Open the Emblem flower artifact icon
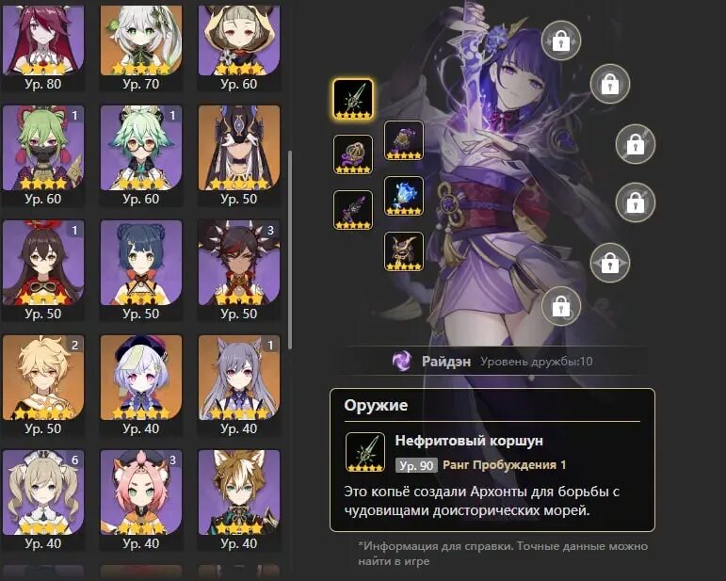This screenshot has height=581, width=726. 353,154
